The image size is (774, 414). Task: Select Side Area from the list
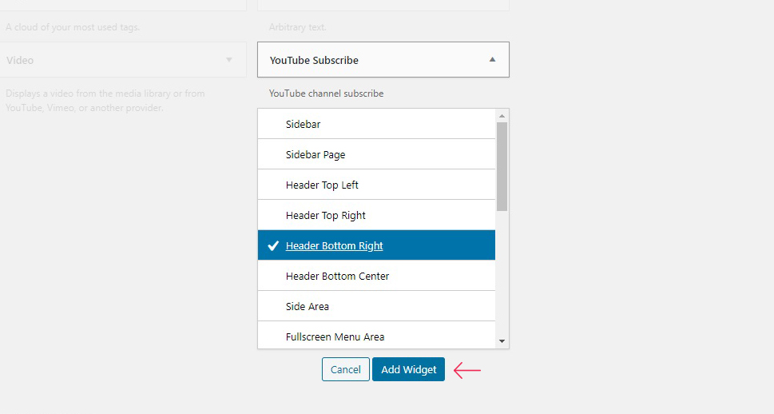click(377, 306)
